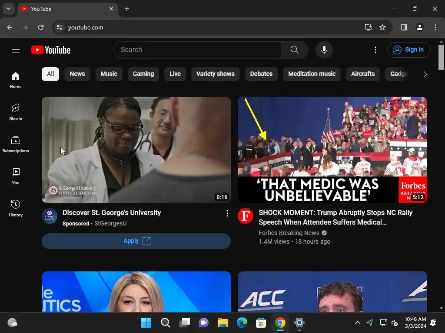Click the YouTube logo

tap(51, 50)
